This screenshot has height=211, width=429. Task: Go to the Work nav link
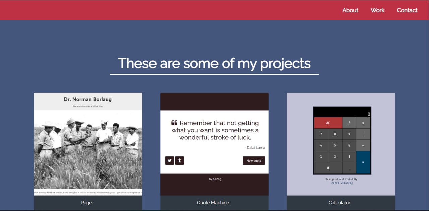click(377, 10)
